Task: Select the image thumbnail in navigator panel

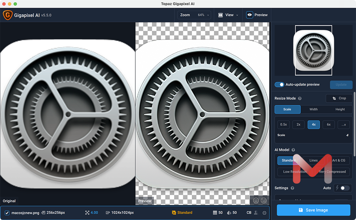Action: (313, 50)
